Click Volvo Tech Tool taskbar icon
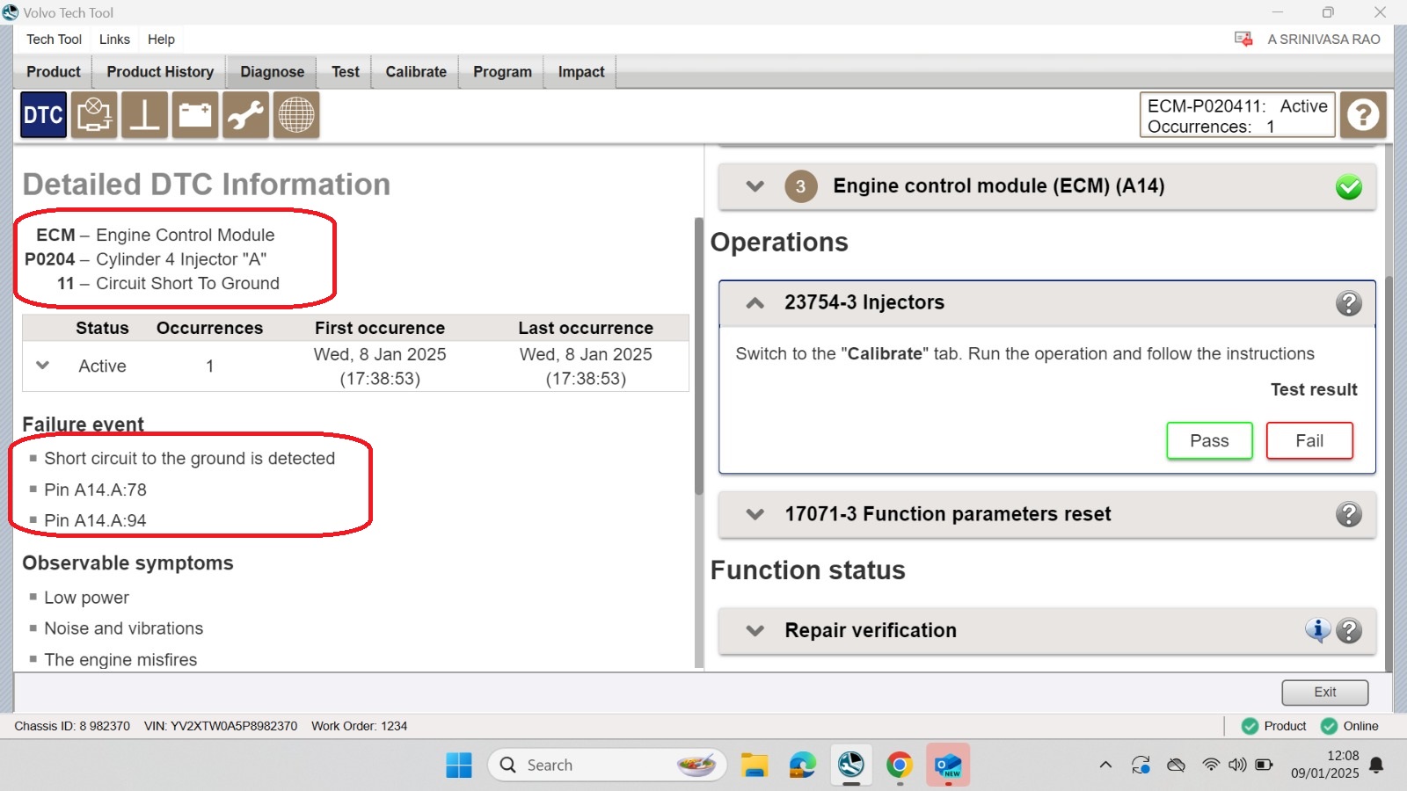 pyautogui.click(x=850, y=766)
